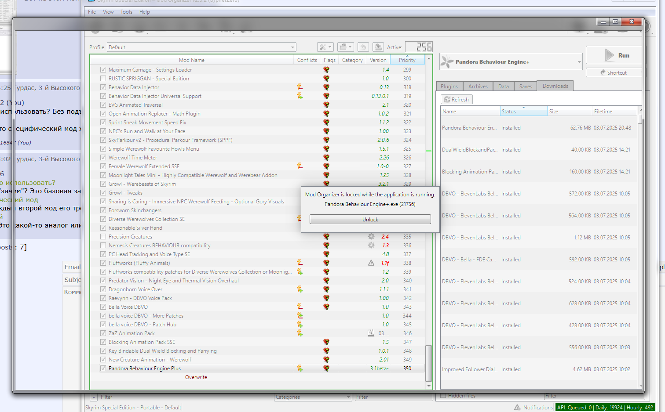This screenshot has height=412, width=665.
Task: Open the Tools menu
Action: [126, 12]
